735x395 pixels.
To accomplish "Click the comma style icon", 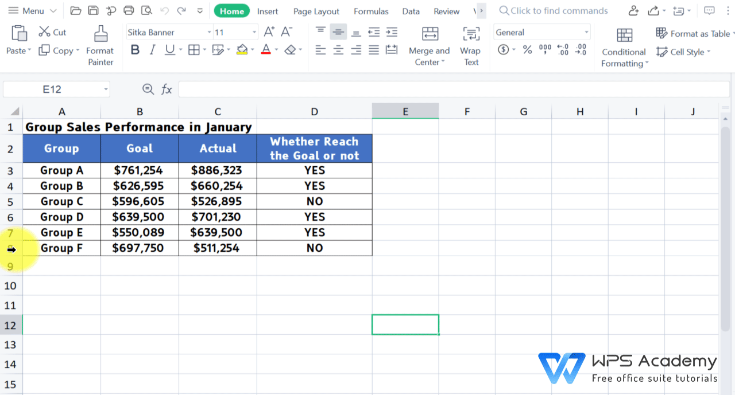I will (x=545, y=49).
